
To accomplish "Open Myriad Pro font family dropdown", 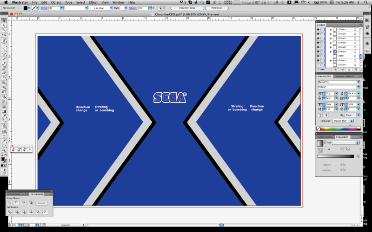I will 359,82.
